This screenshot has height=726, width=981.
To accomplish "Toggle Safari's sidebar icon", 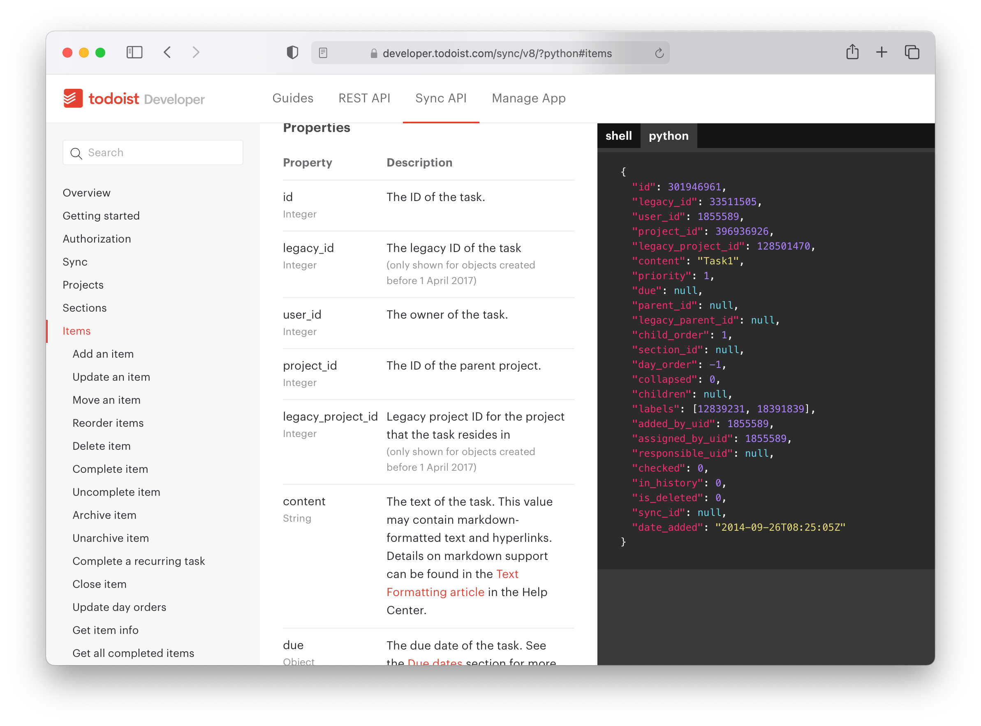I will click(134, 52).
